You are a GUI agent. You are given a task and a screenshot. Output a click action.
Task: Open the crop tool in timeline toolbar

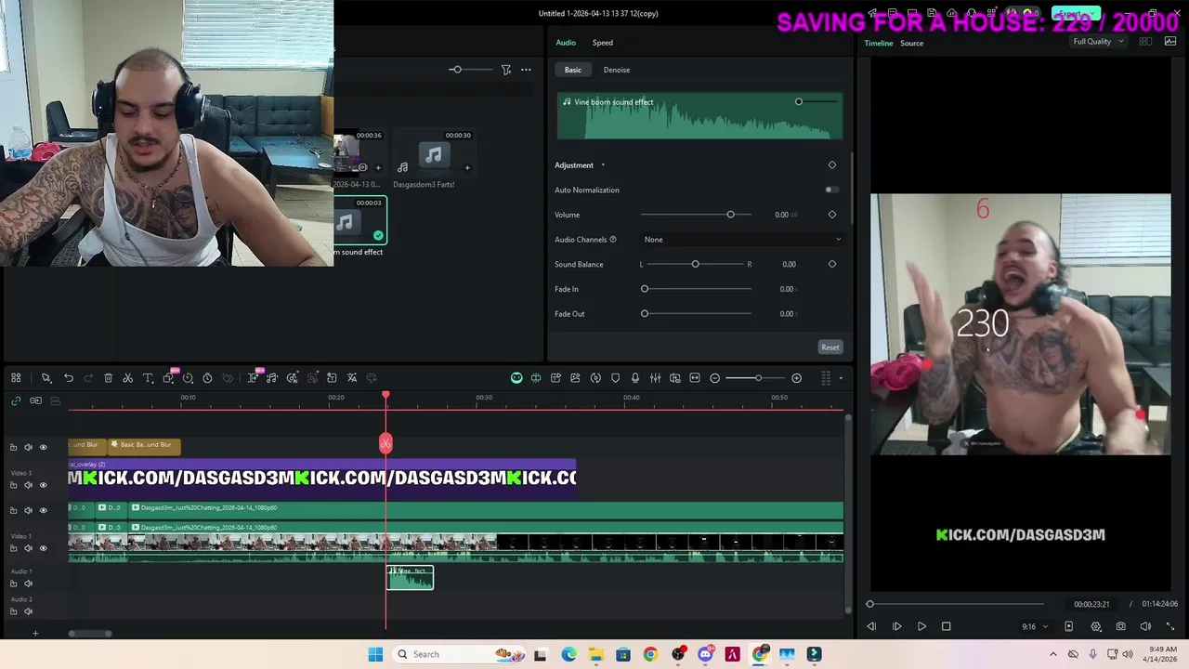point(168,378)
